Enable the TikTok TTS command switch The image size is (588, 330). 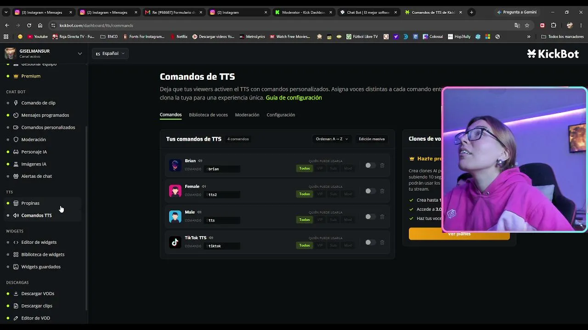pos(370,242)
